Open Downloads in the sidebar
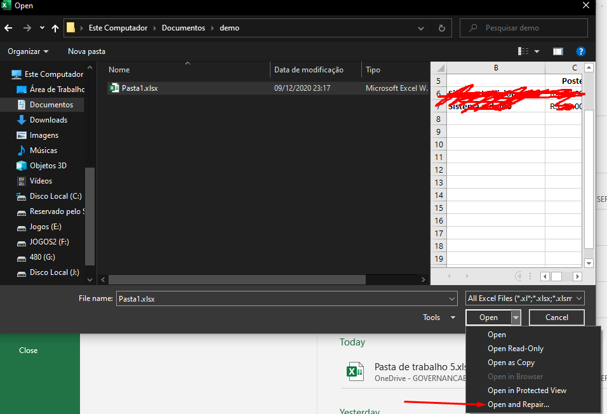Image resolution: width=607 pixels, height=414 pixels. (42, 120)
